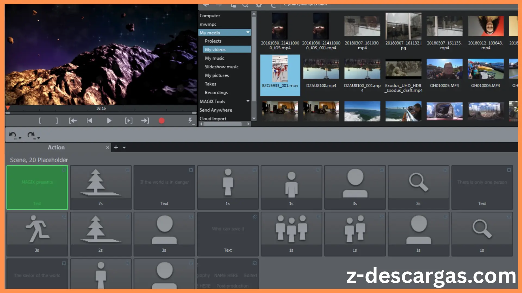Viewport: 522px width, 293px height.
Task: Click corner icon on 'If the world is in danger'
Action: click(191, 170)
